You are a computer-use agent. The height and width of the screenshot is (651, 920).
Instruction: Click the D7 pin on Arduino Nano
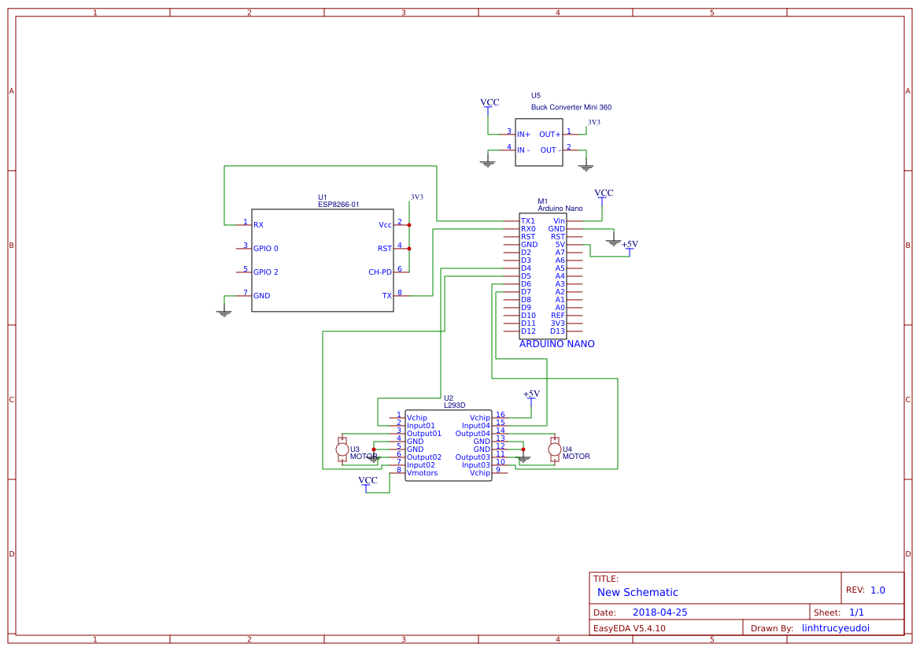(x=526, y=292)
